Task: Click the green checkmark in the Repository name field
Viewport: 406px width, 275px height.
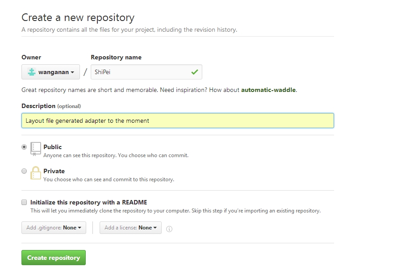Action: [195, 72]
